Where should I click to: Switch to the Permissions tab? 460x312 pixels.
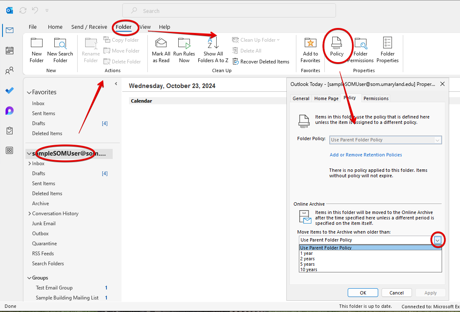(376, 98)
